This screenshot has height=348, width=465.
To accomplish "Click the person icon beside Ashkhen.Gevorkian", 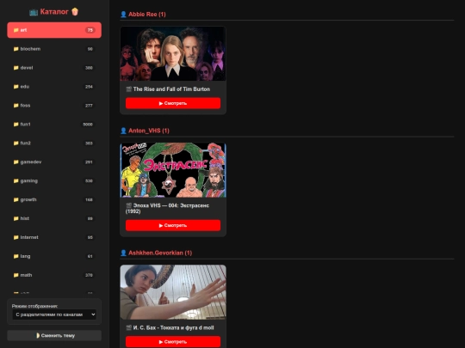I will pyautogui.click(x=123, y=253).
